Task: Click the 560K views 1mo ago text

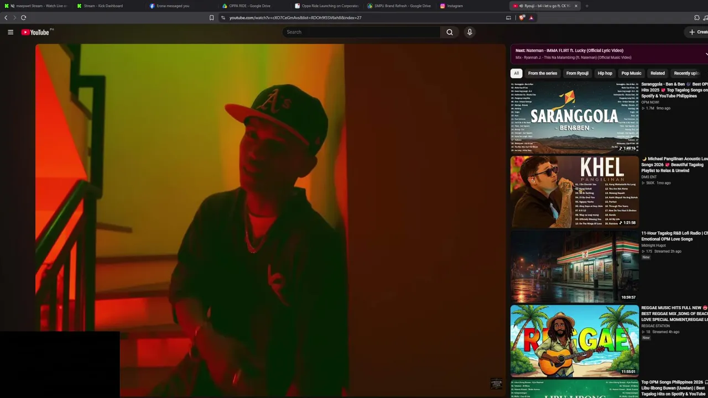Action: coord(656,183)
